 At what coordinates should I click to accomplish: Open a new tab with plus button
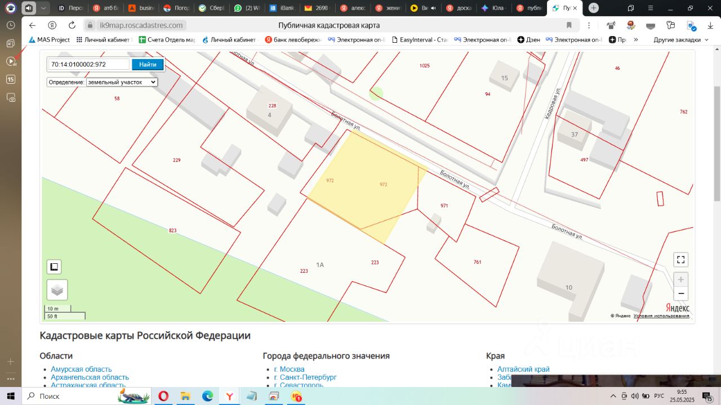594,8
